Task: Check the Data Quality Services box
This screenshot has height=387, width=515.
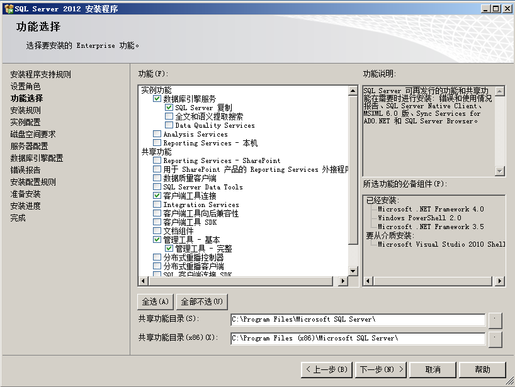Action: pyautogui.click(x=169, y=125)
